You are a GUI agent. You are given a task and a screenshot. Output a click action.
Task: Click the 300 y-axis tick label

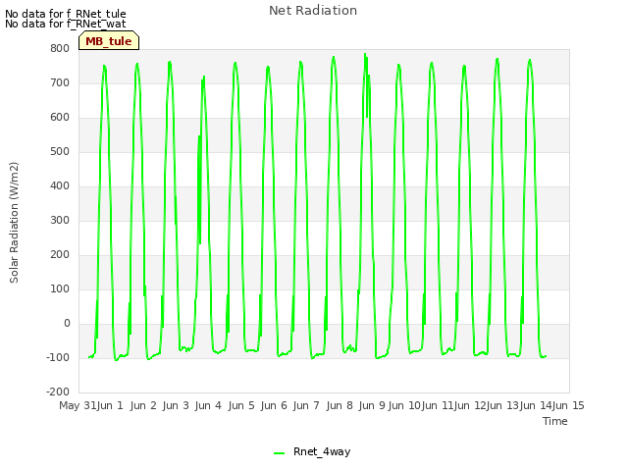point(60,220)
